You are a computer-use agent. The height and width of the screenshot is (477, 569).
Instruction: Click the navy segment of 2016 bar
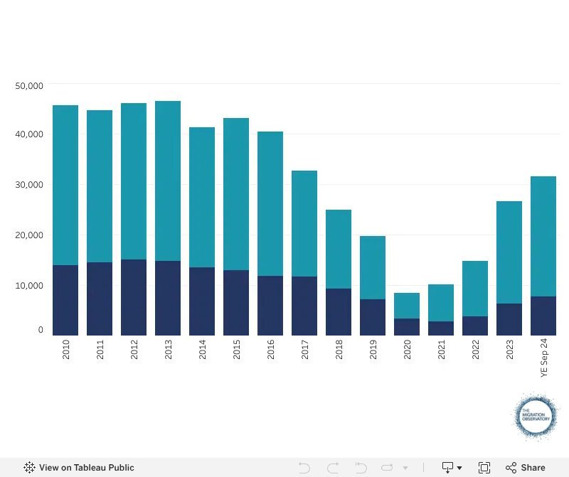point(270,306)
